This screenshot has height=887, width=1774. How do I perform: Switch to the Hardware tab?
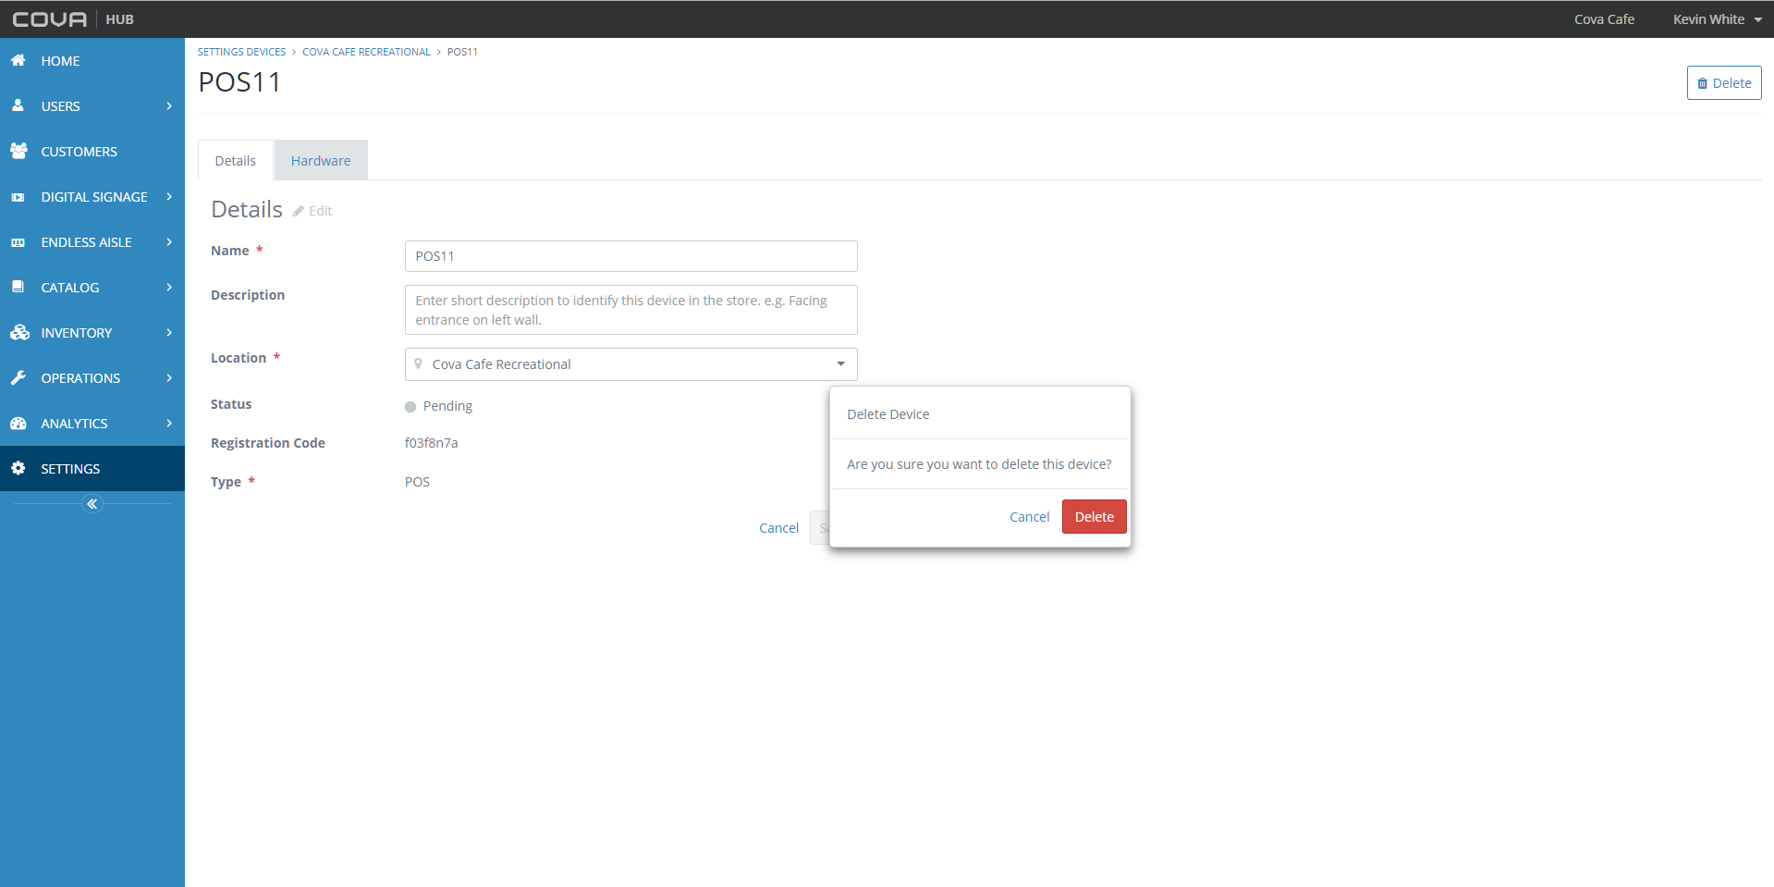click(x=320, y=159)
